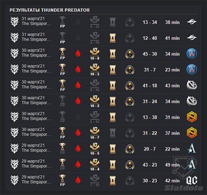
Task: Click the 10 - 4 kills icon
Action: pyautogui.click(x=95, y=165)
